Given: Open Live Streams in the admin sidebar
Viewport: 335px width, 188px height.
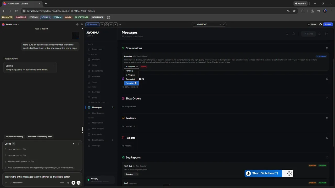Looking at the screenshot, I should click(x=98, y=113).
